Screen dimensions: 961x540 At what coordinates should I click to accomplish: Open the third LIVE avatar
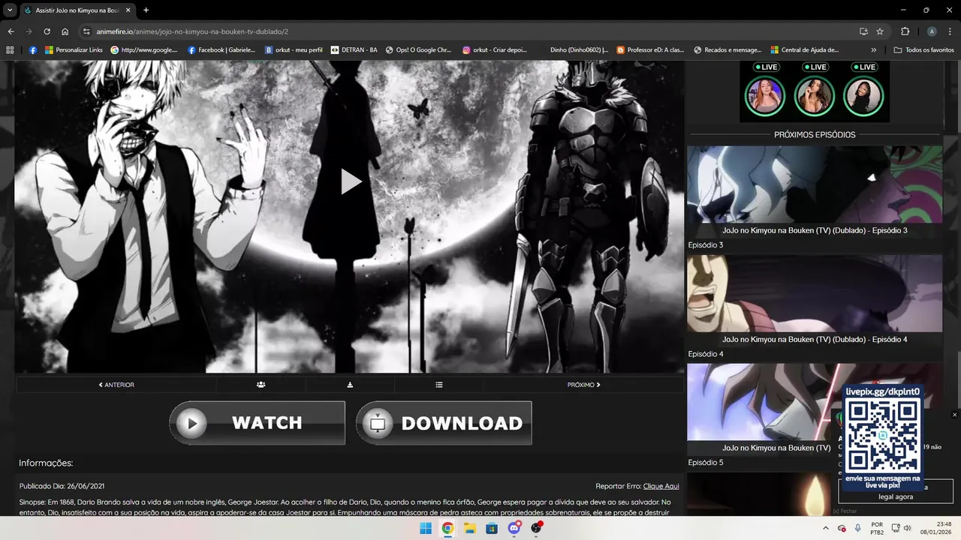point(863,96)
